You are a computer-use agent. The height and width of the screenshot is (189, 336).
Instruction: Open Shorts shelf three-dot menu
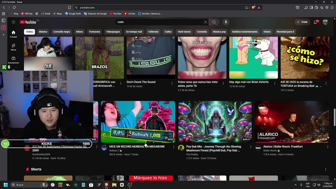point(325,169)
